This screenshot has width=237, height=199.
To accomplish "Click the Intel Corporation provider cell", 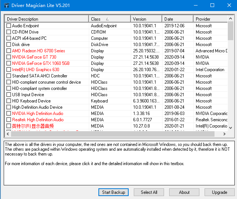I will 210,70.
